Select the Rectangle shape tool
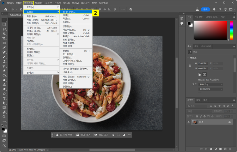The height and width of the screenshot is (152, 237). 4,107
